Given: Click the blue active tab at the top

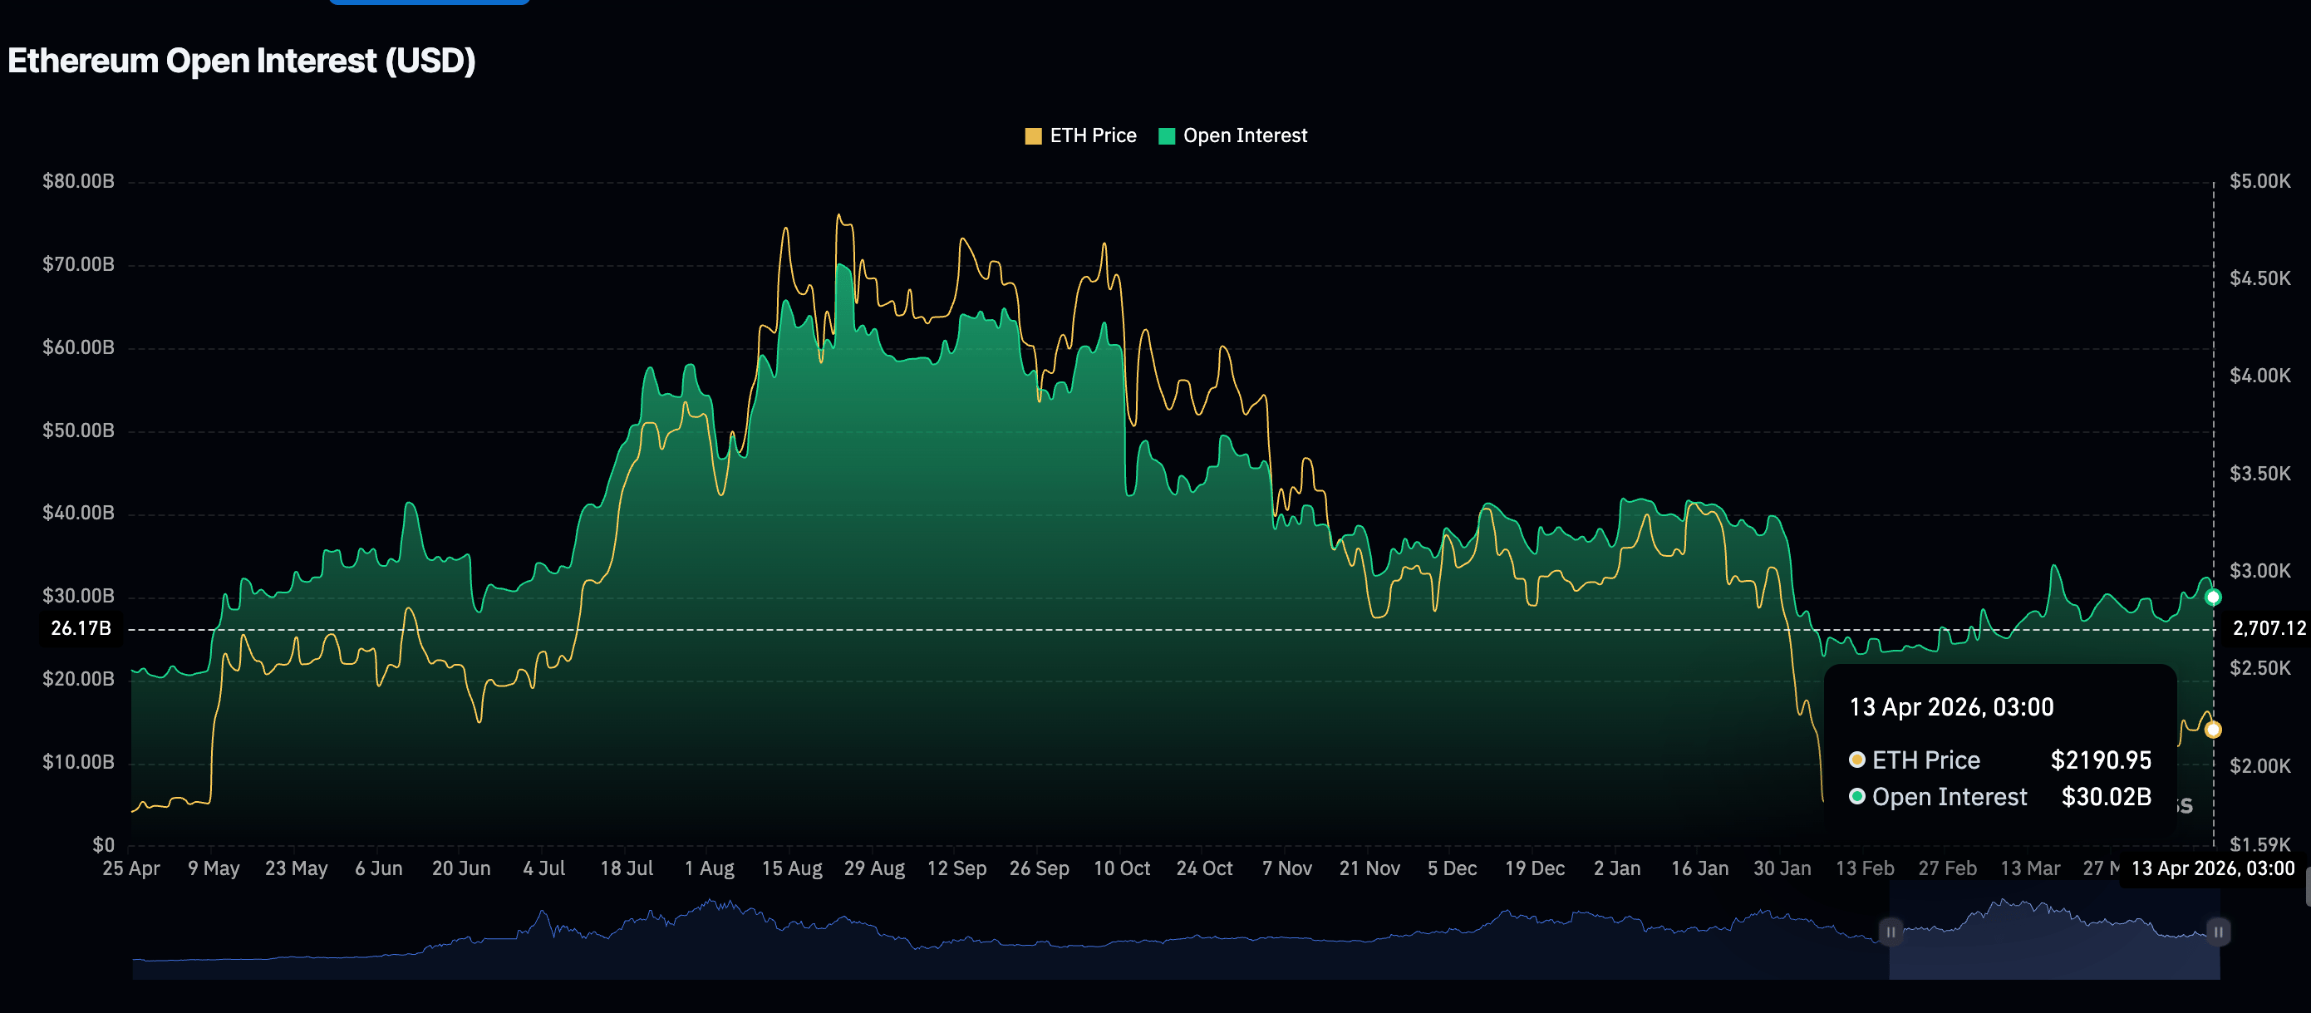Looking at the screenshot, I should [x=430, y=2].
